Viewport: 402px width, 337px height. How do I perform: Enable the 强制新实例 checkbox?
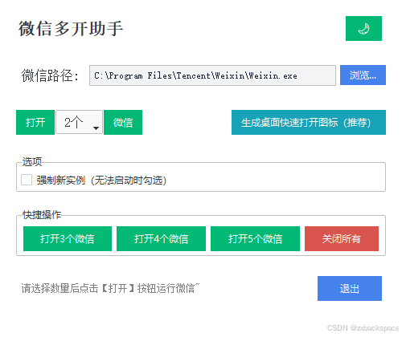(x=27, y=180)
